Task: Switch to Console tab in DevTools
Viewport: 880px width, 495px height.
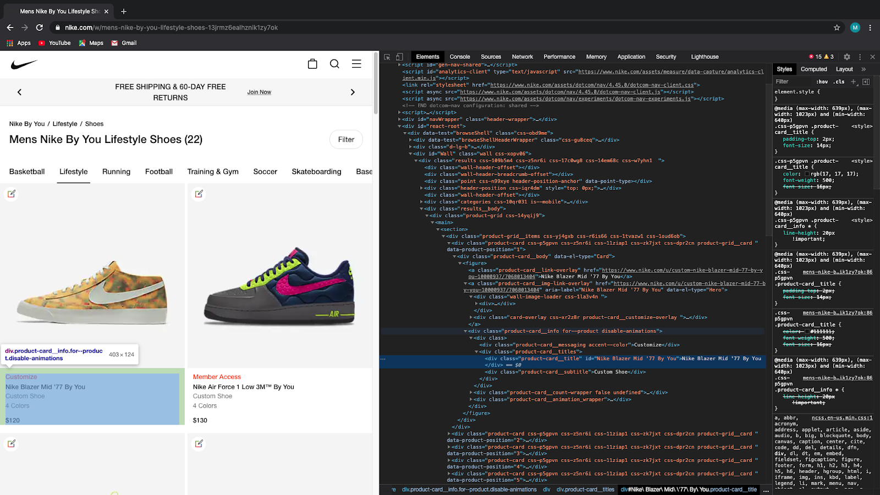Action: coord(460,57)
